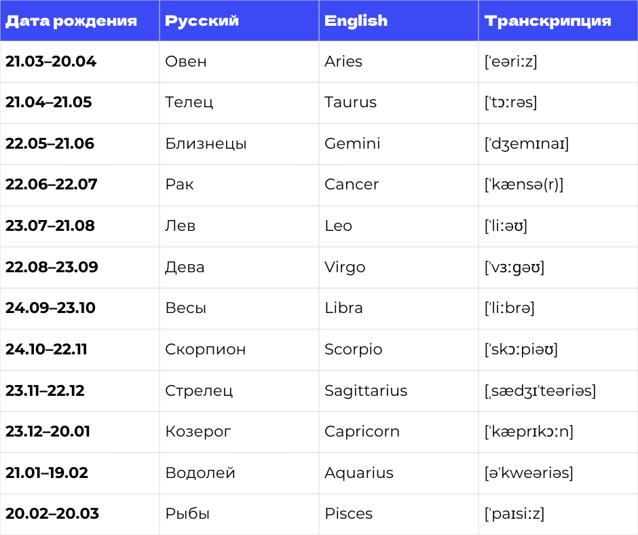638x535 pixels.
Task: Select the English word 'Taurus'
Action: [x=350, y=103]
